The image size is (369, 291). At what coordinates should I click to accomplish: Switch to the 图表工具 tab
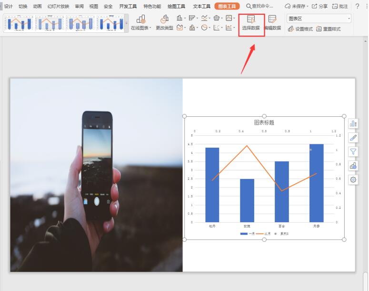pos(227,6)
